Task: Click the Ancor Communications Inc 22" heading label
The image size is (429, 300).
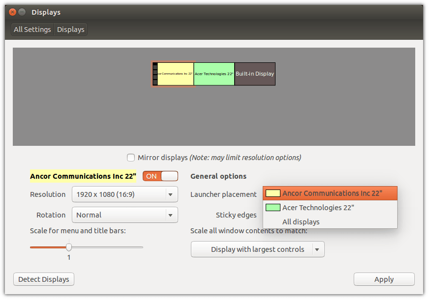Action: 83,176
